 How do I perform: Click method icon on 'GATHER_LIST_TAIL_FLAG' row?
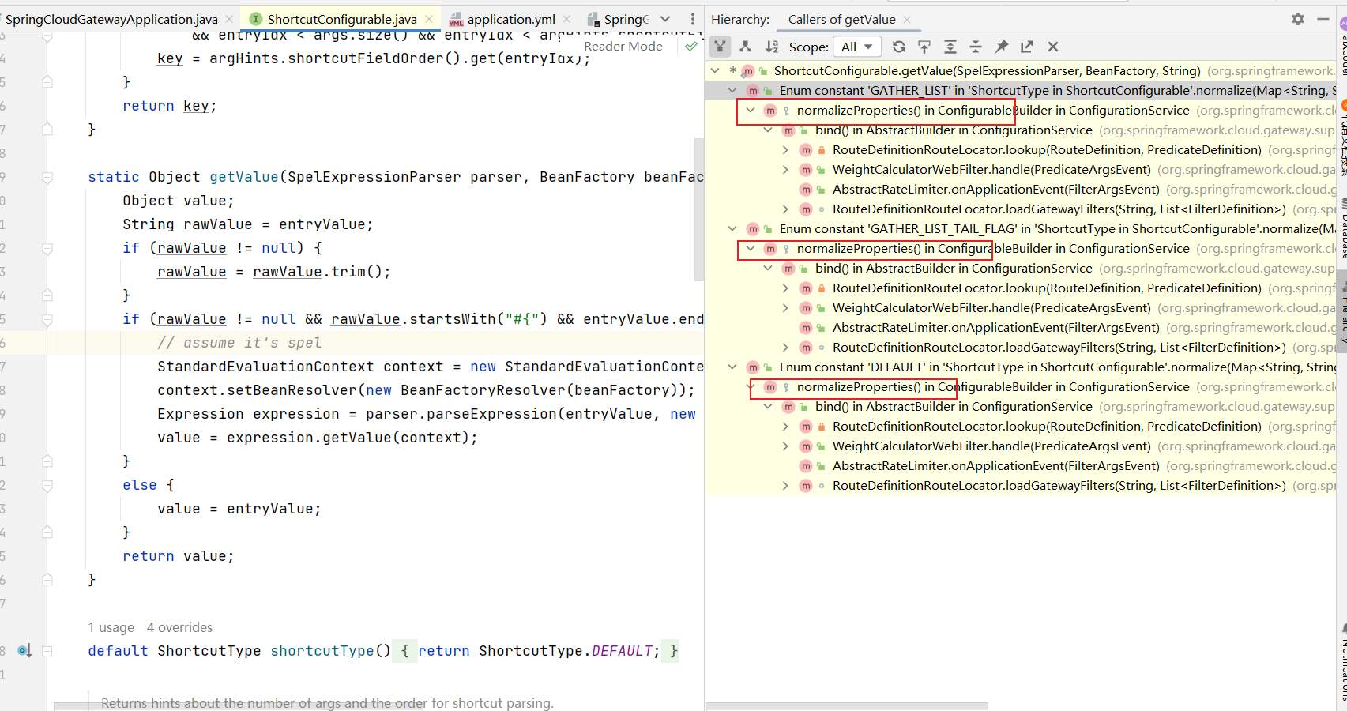(x=753, y=229)
